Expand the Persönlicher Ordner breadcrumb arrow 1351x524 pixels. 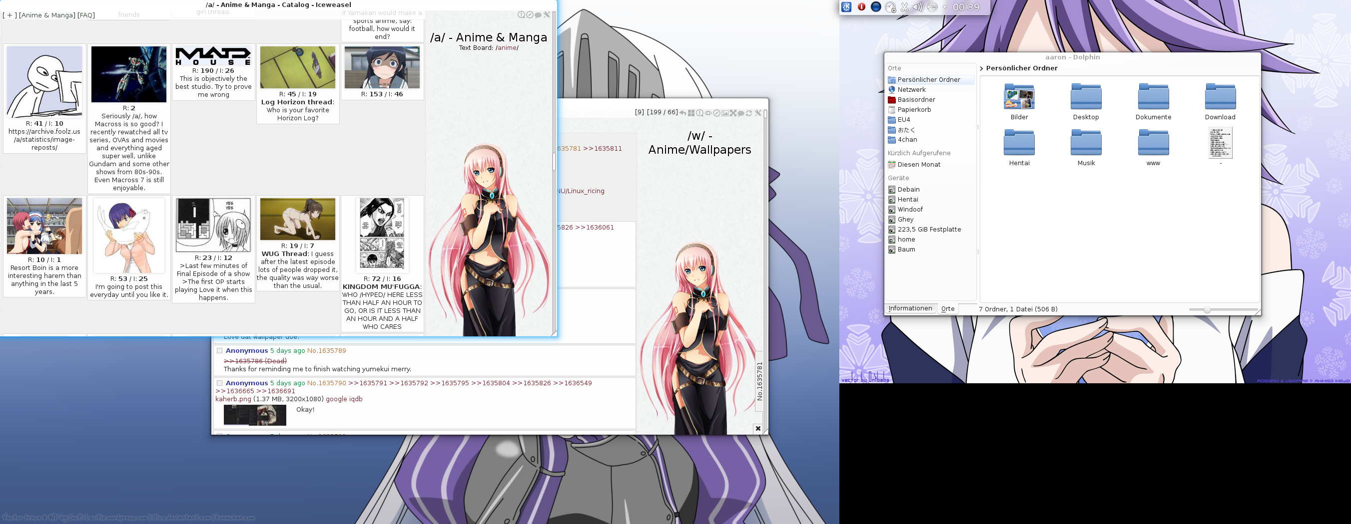click(982, 69)
